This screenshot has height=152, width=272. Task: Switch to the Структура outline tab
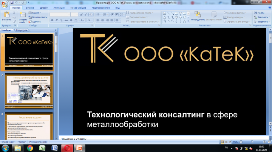coord(22,30)
